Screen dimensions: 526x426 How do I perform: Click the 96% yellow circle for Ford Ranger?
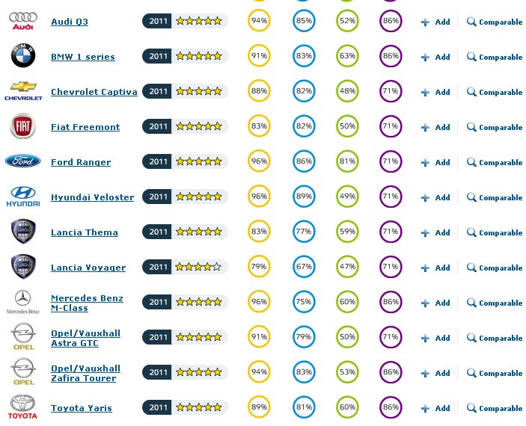click(259, 162)
